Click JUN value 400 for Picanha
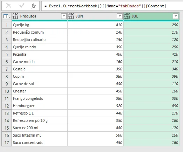Screen dimensions: 183x152 pyautogui.click(x=95, y=54)
